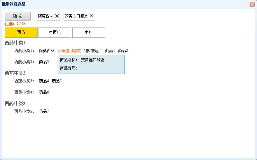The image size is (257, 160).
Task: Select product 药品3 in 西药小类2
Action: point(44,62)
